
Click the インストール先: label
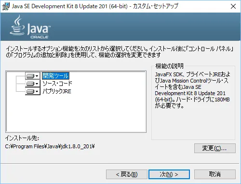22,138
